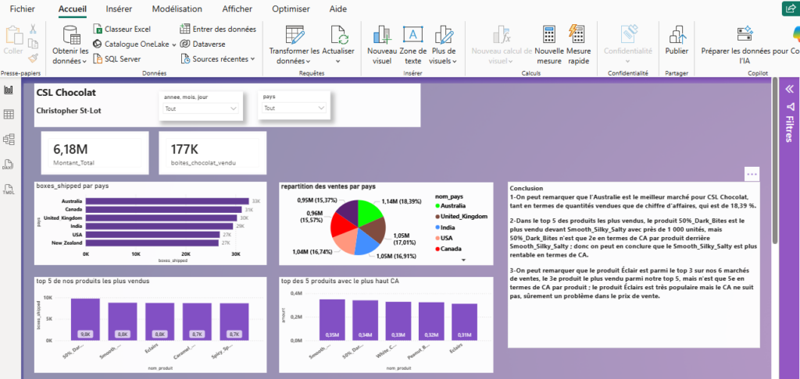Click the vertical scrollbar of the report canvas
800x379 pixels.
pyautogui.click(x=776, y=159)
